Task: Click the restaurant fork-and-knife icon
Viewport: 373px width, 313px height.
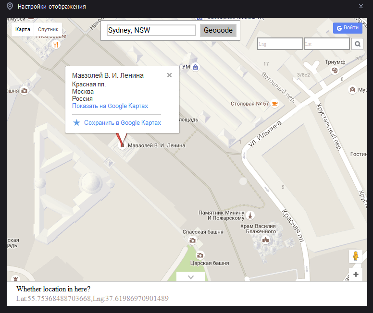Action: (x=56, y=45)
